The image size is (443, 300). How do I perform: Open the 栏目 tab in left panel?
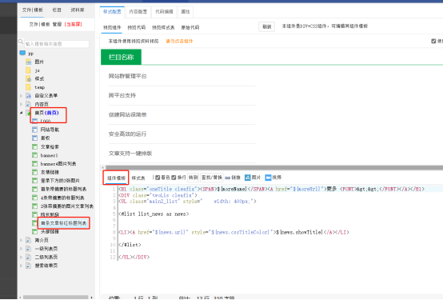(x=57, y=10)
